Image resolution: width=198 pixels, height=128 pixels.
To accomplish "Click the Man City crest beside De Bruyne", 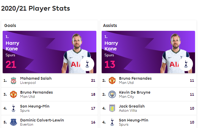I will click(x=112, y=94).
